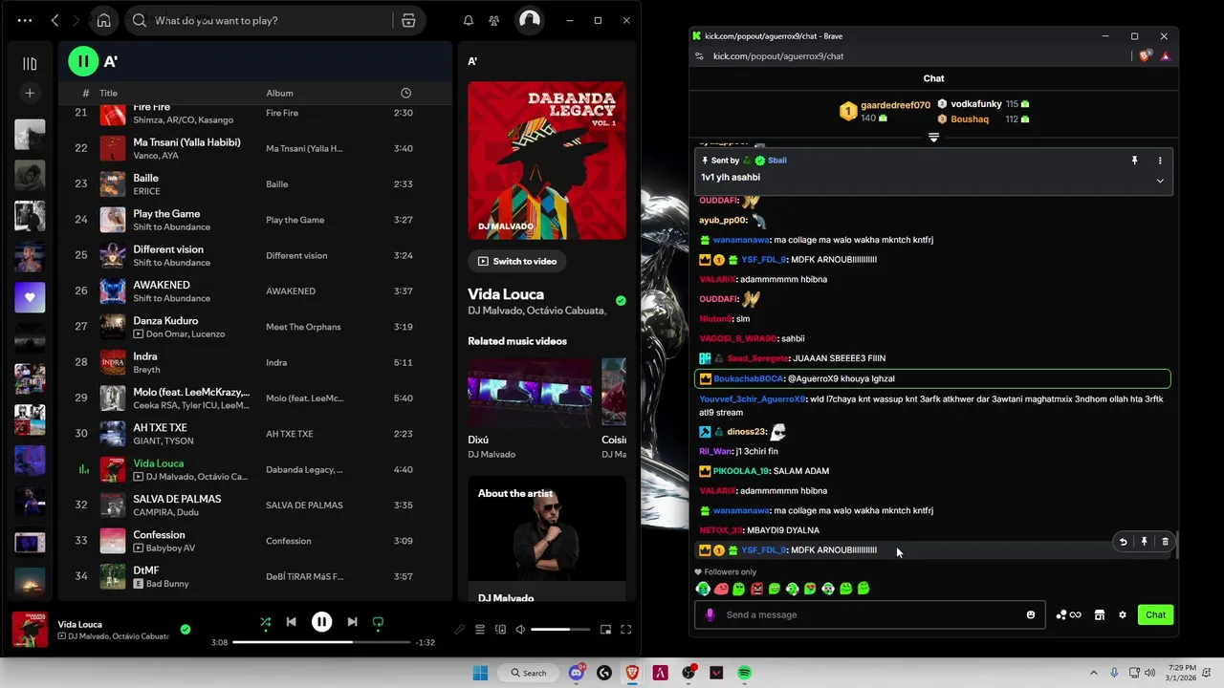Open Brave Shields icon in address bar
The height and width of the screenshot is (688, 1224).
(1145, 56)
